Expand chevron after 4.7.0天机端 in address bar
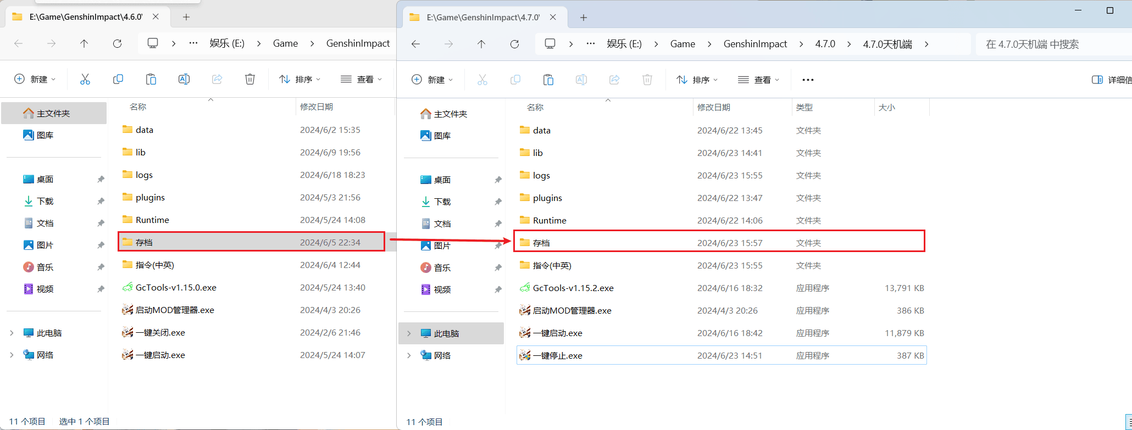Image resolution: width=1132 pixels, height=430 pixels. tap(926, 44)
